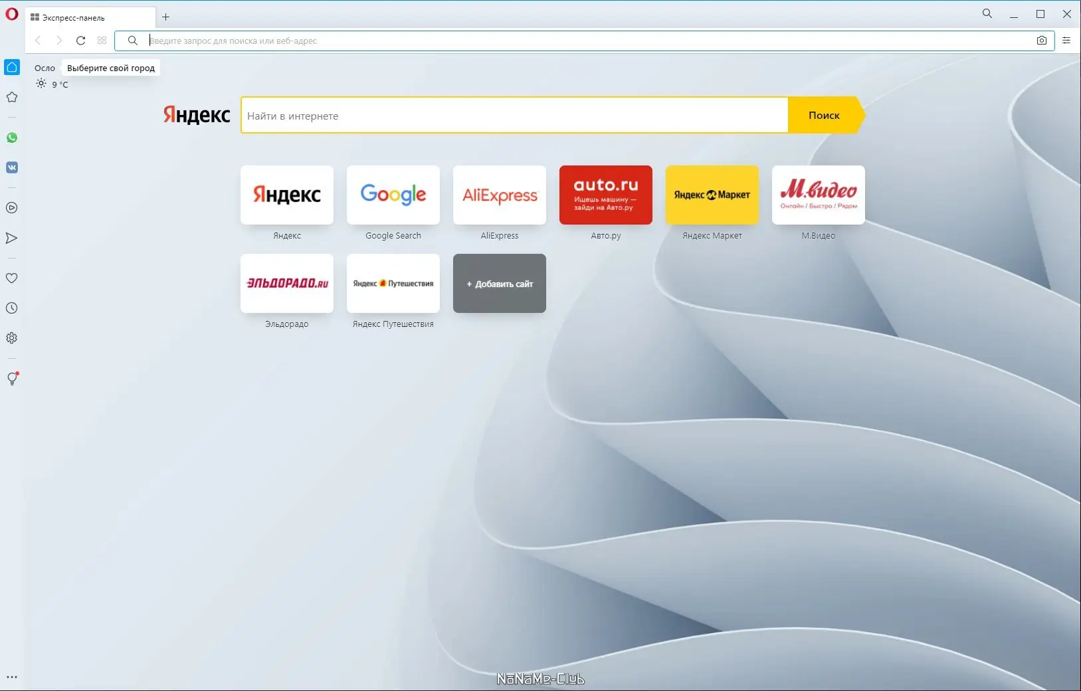Click the Экспресс-панель tab
The image size is (1081, 691).
coord(90,18)
